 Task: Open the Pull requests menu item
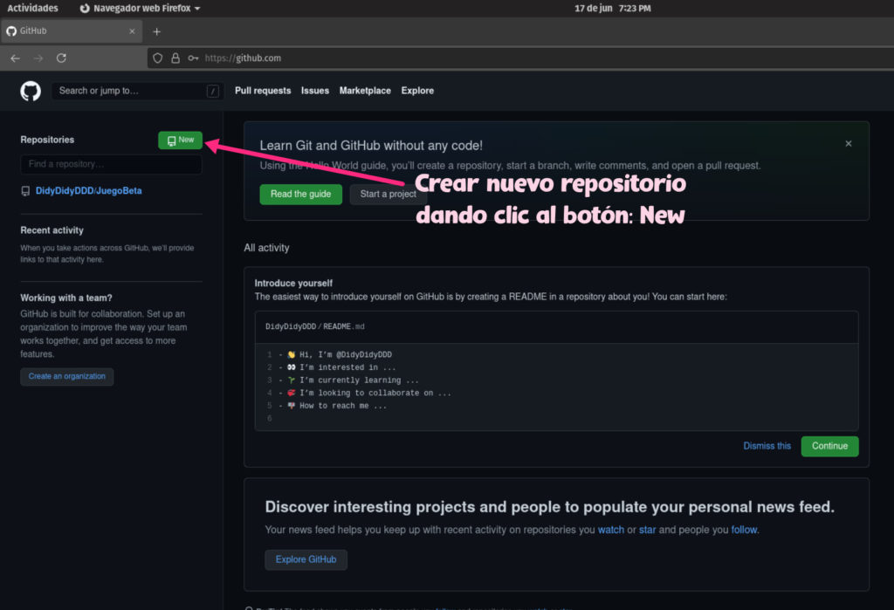click(x=261, y=90)
